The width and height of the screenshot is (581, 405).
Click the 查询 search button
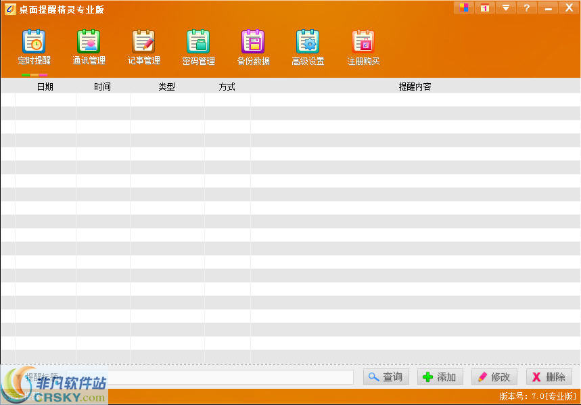click(x=386, y=377)
